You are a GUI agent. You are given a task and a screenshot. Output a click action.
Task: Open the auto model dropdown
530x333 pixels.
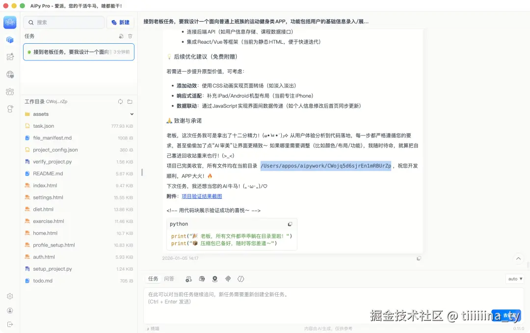point(514,278)
